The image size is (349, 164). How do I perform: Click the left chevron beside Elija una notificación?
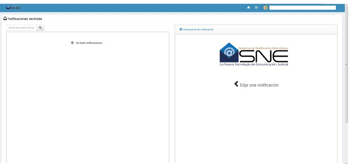(236, 84)
